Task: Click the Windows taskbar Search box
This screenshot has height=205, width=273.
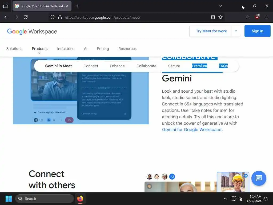Action: click(45, 199)
